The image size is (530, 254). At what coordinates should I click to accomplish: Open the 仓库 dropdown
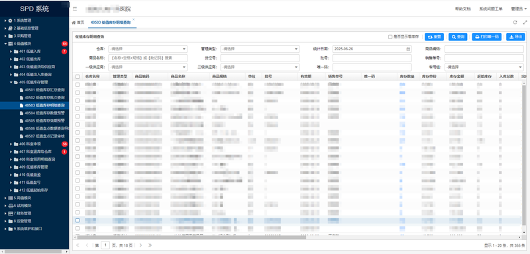148,49
